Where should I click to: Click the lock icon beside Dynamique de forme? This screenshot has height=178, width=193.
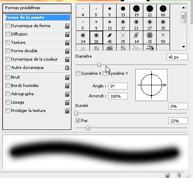(67, 26)
